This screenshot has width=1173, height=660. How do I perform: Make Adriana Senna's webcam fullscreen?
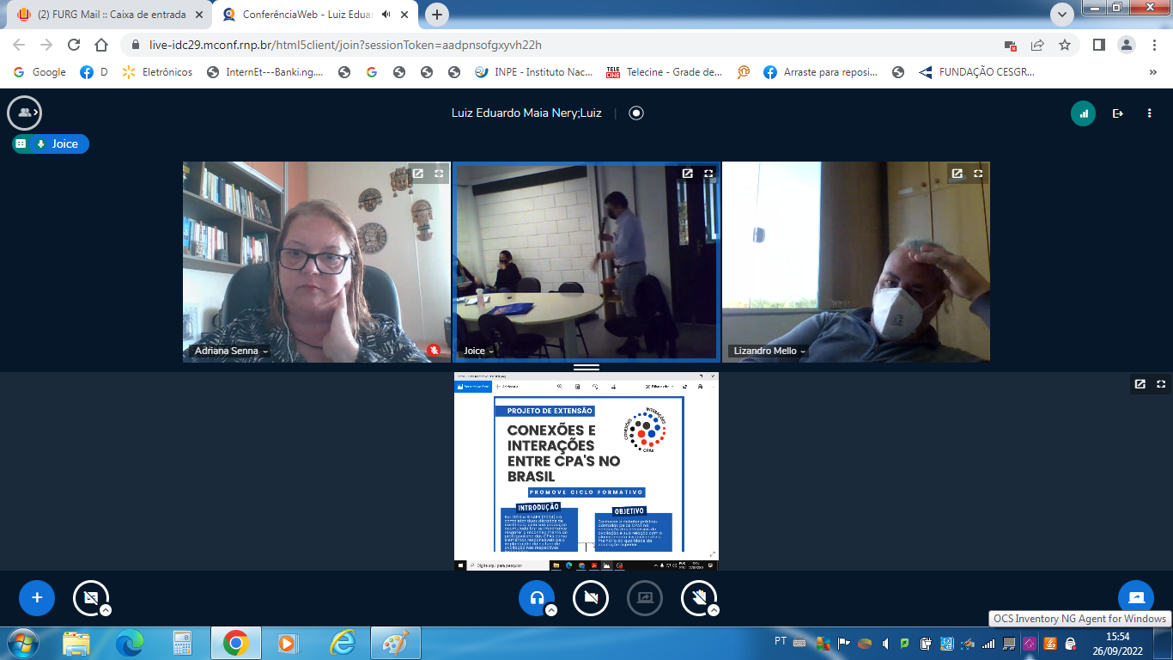(x=439, y=174)
